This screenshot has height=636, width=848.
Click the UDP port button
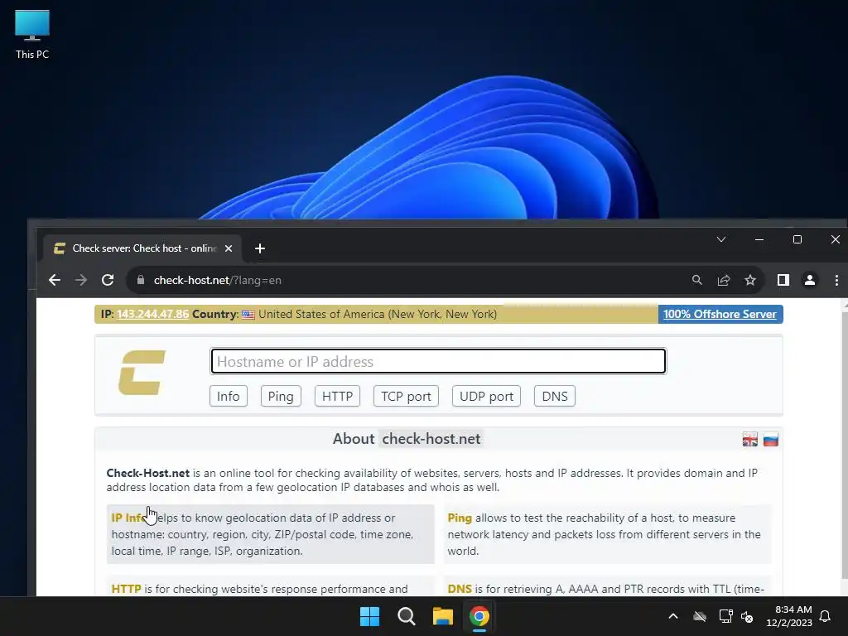487,396
